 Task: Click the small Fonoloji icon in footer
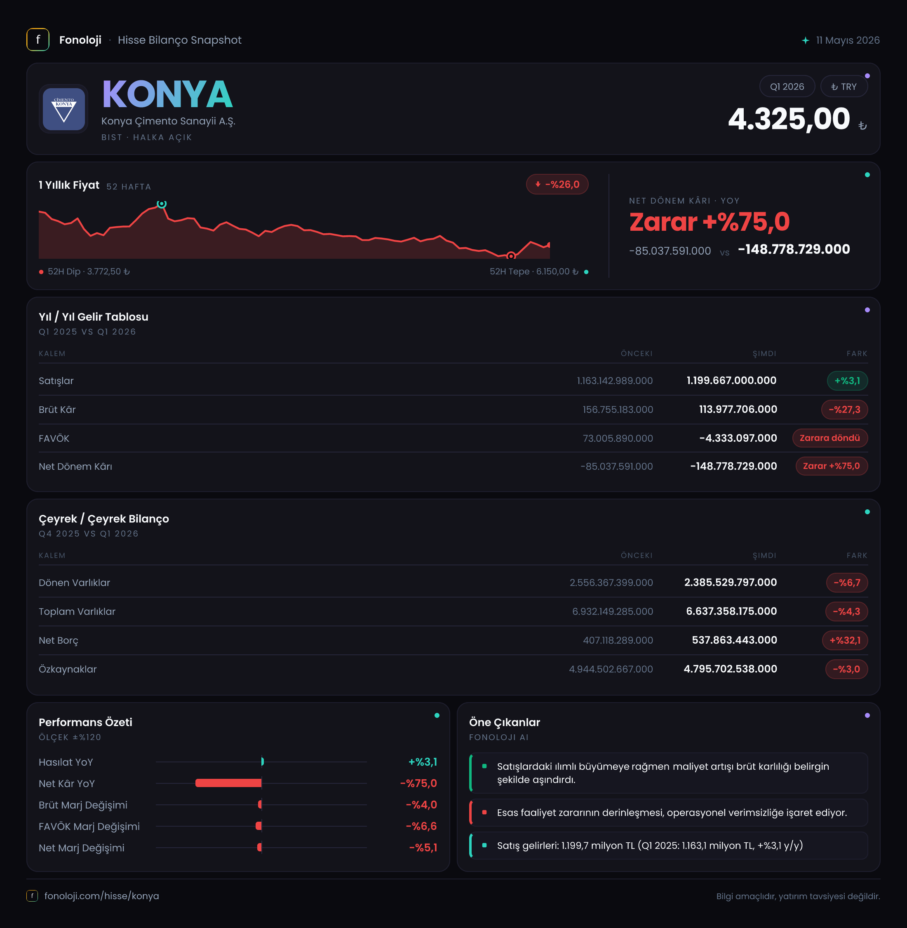[x=32, y=895]
